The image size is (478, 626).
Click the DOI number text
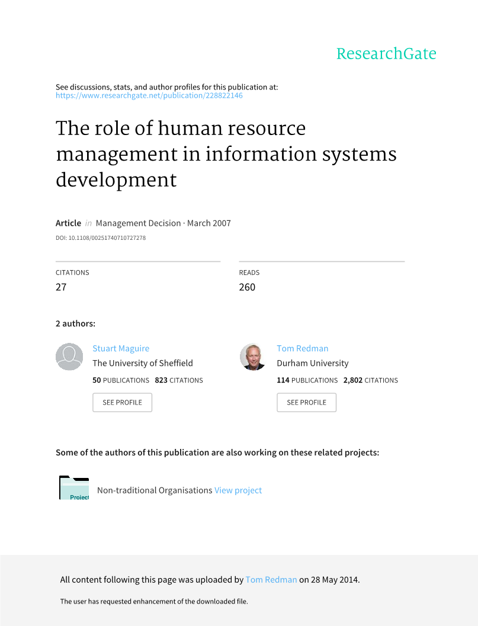point(101,238)
